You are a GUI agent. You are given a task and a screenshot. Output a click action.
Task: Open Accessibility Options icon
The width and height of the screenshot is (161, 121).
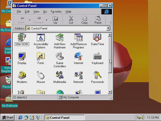[41, 37]
